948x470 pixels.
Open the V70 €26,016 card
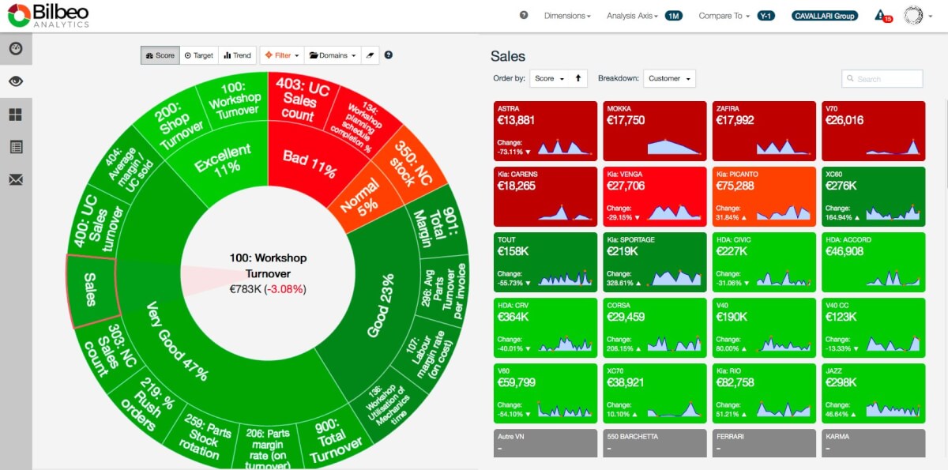tap(873, 131)
